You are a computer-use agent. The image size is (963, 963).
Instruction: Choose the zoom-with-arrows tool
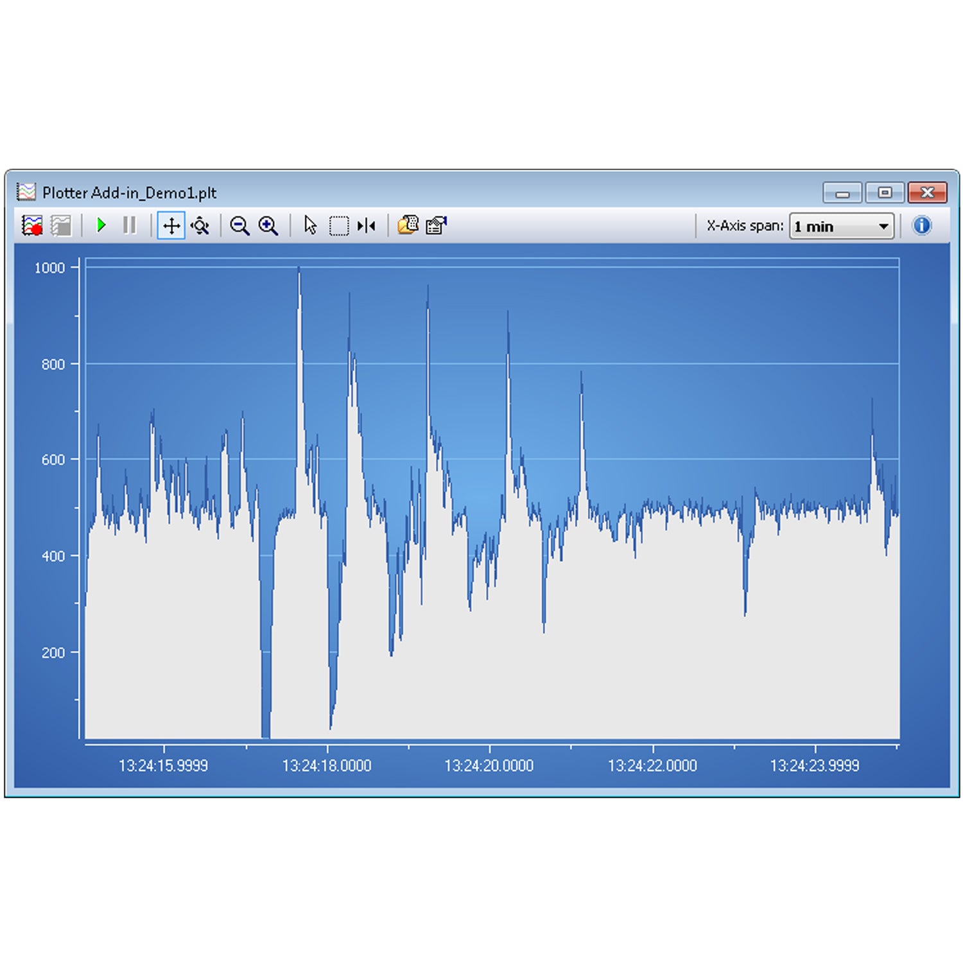pos(200,225)
